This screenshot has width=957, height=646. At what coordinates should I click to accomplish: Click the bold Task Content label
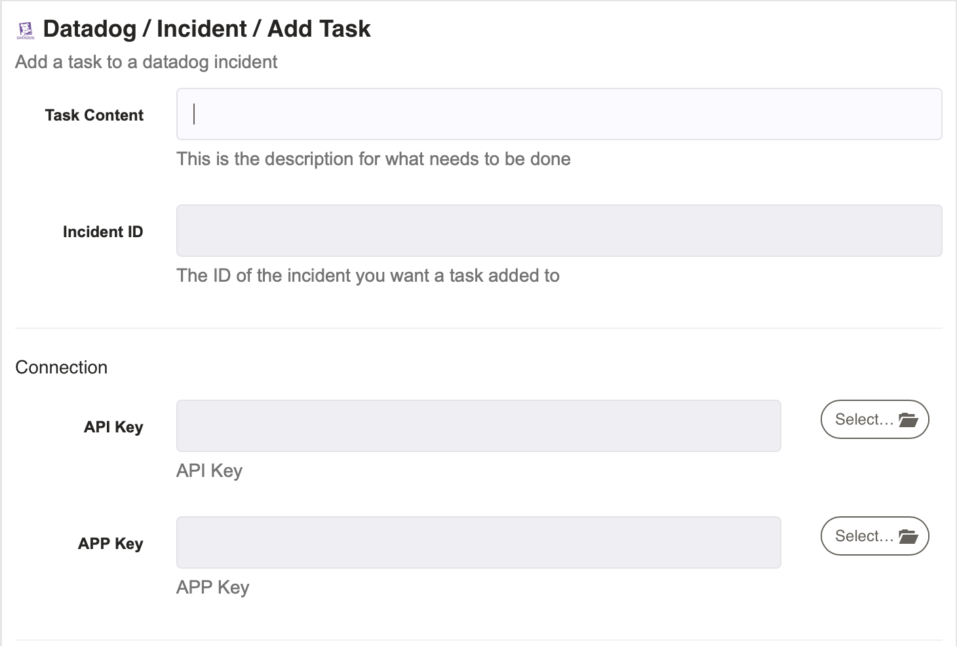(x=94, y=115)
